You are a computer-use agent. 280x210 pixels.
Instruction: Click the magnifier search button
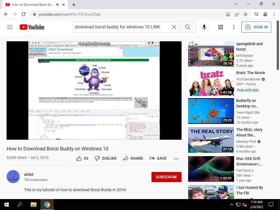click(188, 27)
